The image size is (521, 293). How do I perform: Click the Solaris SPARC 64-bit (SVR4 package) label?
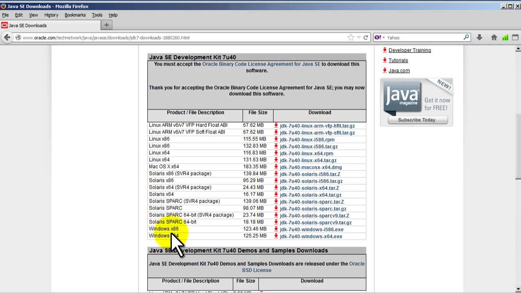point(191,215)
